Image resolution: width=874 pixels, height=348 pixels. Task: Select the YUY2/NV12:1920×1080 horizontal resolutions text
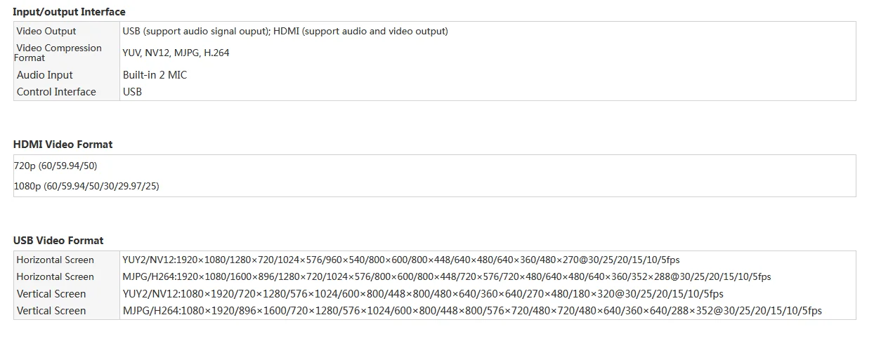(400, 260)
